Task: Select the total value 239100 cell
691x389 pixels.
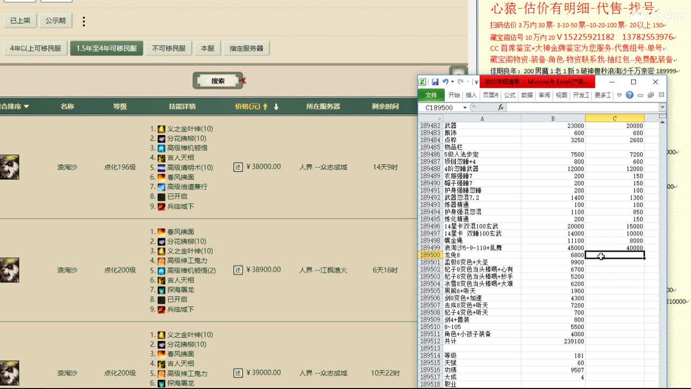Action: click(x=553, y=341)
